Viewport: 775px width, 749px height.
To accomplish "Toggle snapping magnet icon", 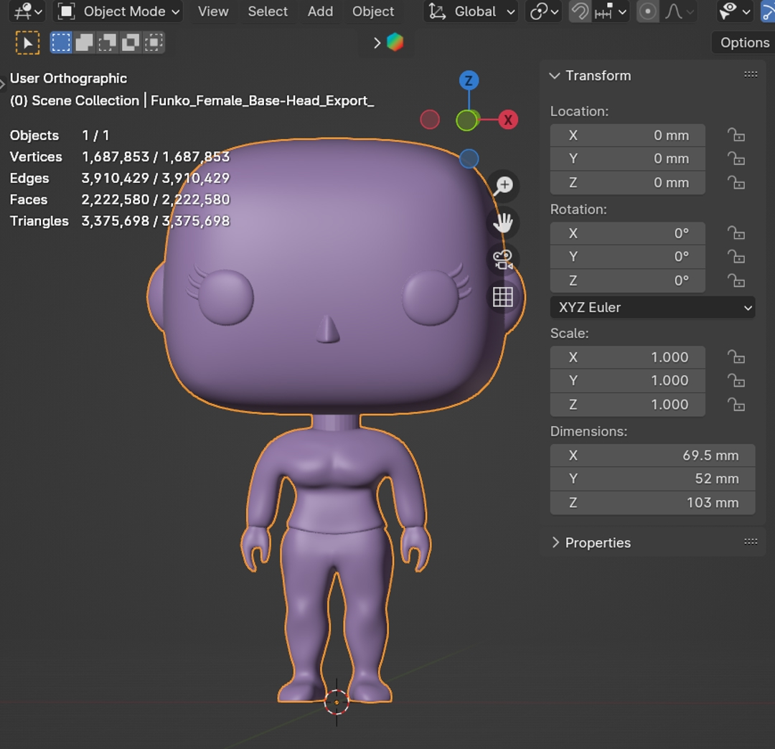I will tap(580, 11).
